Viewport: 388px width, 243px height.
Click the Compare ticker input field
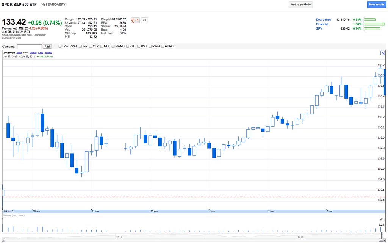[x=30, y=47]
